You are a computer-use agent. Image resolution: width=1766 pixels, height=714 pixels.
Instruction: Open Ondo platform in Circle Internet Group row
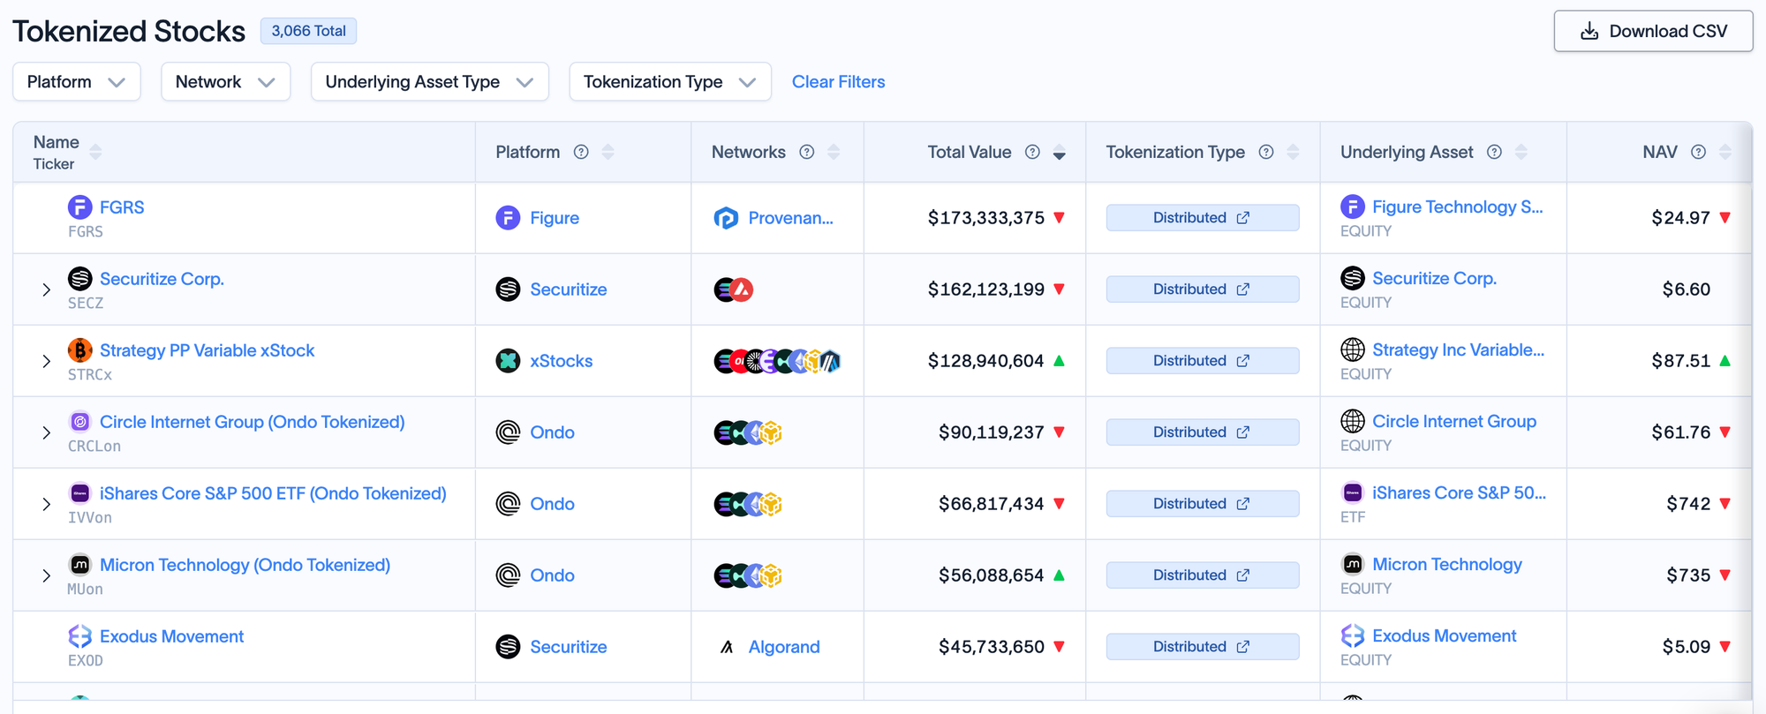552,432
